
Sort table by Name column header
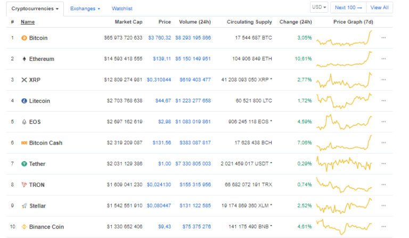click(28, 22)
